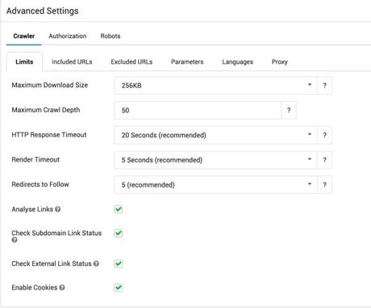371x308 pixels.
Task: Open the Excluded URLs sub-tab
Action: click(x=131, y=62)
